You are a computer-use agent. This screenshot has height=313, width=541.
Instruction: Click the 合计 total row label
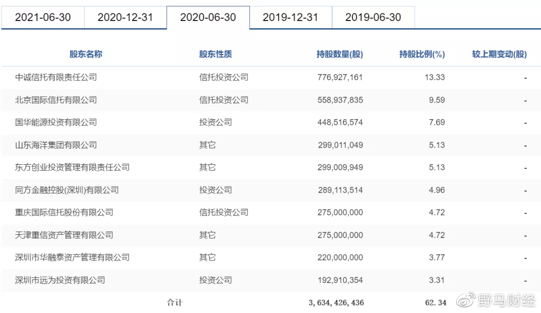point(175,302)
